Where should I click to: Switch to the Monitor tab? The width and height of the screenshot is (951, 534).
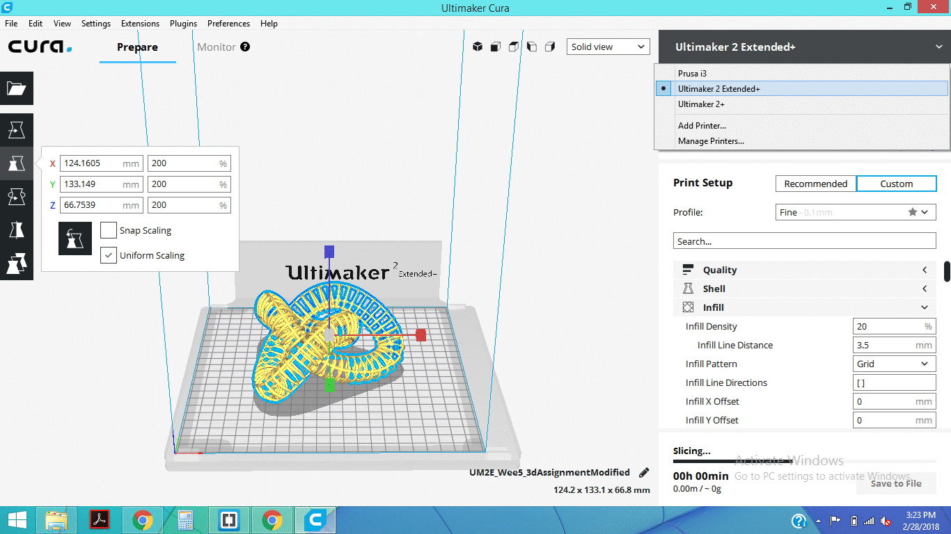click(x=217, y=47)
